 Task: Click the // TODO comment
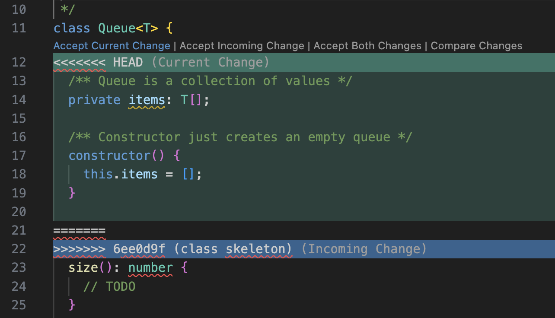[x=109, y=286]
